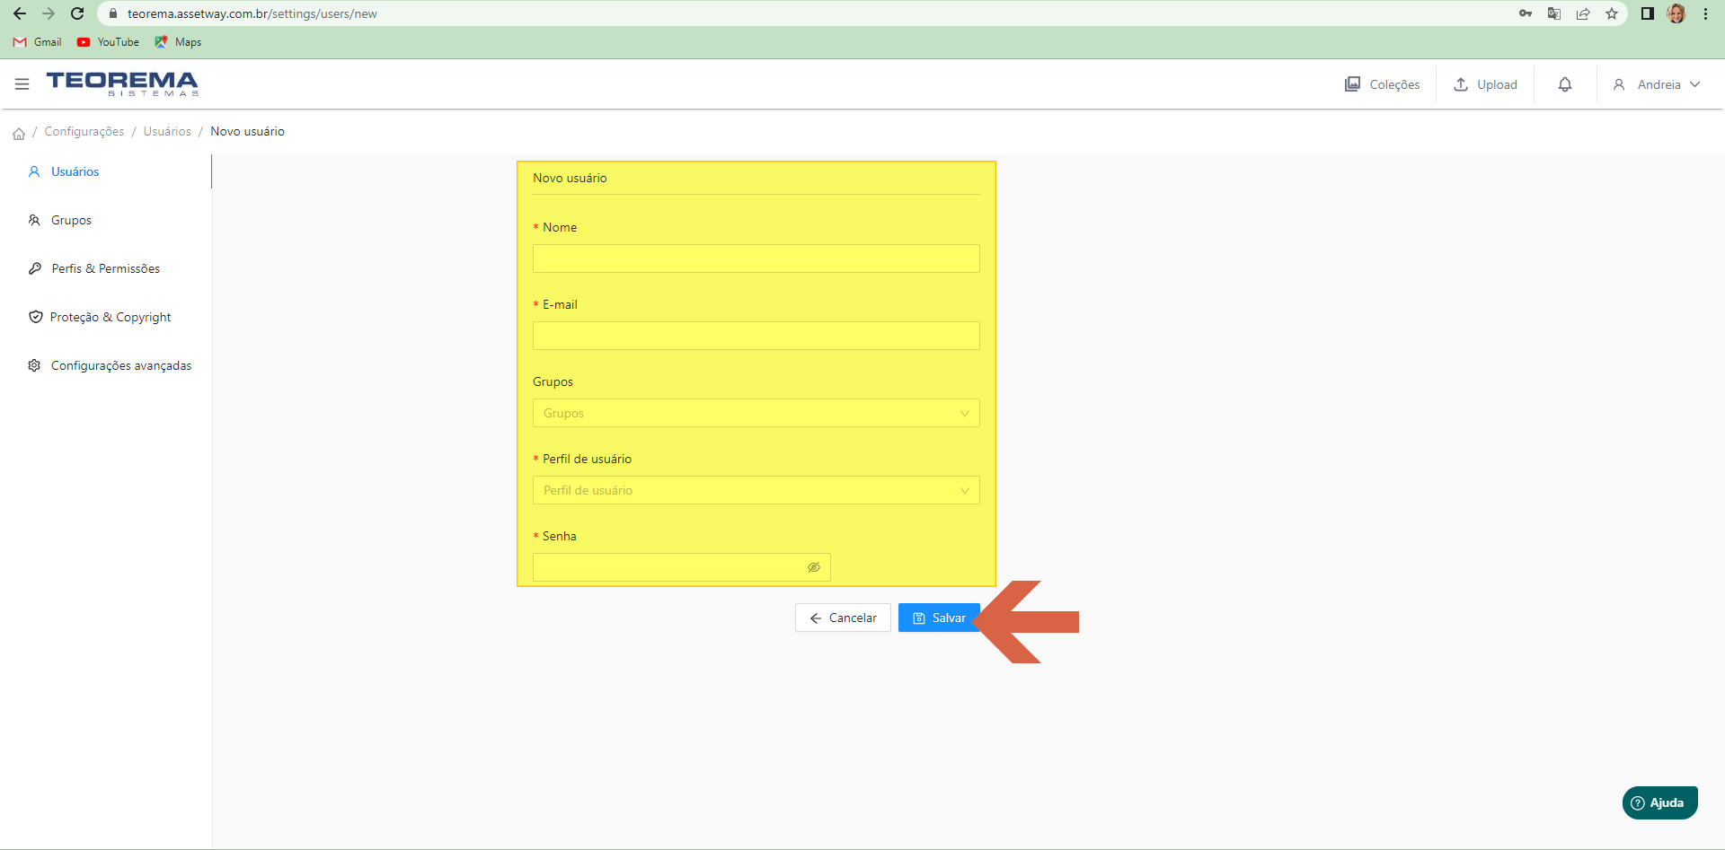Open the YouTube bookmark

(x=108, y=42)
